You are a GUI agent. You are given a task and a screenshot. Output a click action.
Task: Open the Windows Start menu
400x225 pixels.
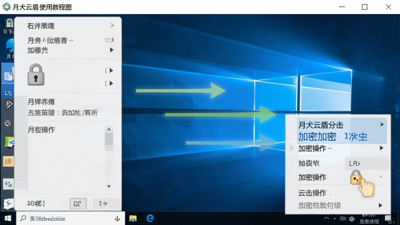(8, 218)
